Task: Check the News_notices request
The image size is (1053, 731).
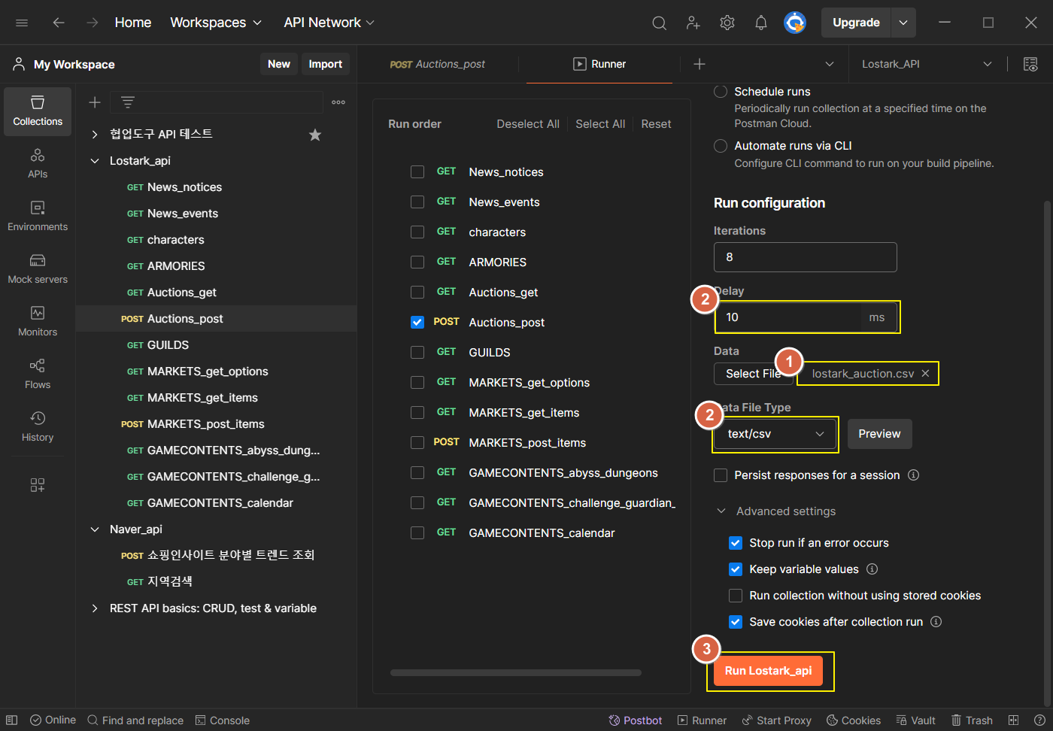Action: [x=417, y=172]
